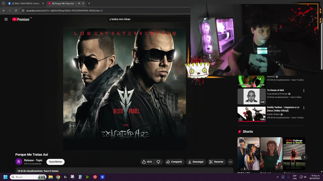Go to YouTube Premium home logo
323x181 pixels.
[21, 19]
